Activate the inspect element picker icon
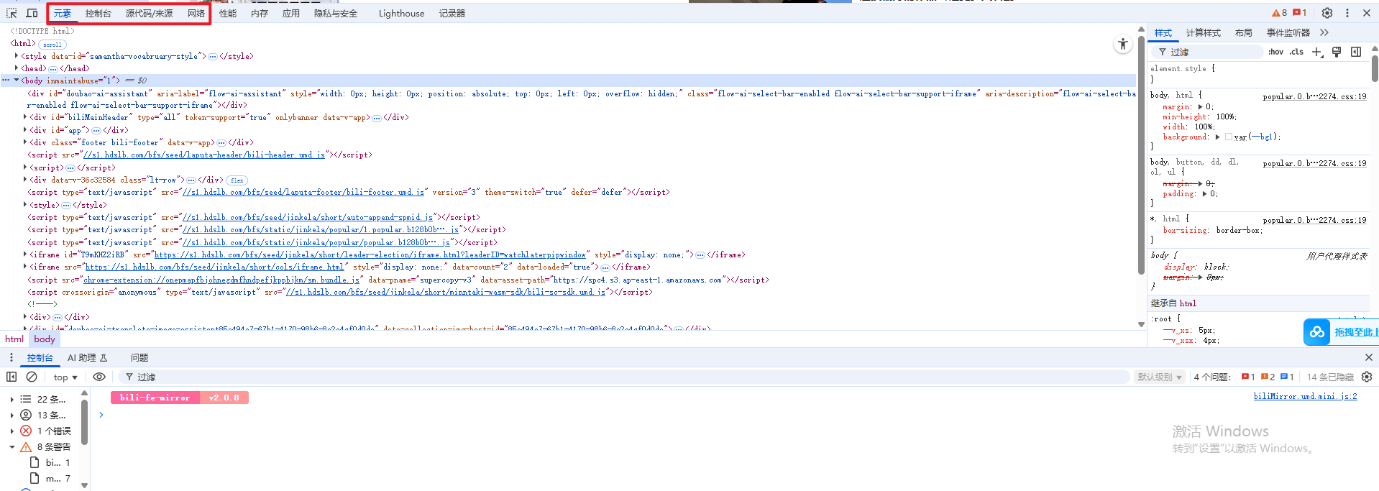This screenshot has height=491, width=1379. pos(12,13)
